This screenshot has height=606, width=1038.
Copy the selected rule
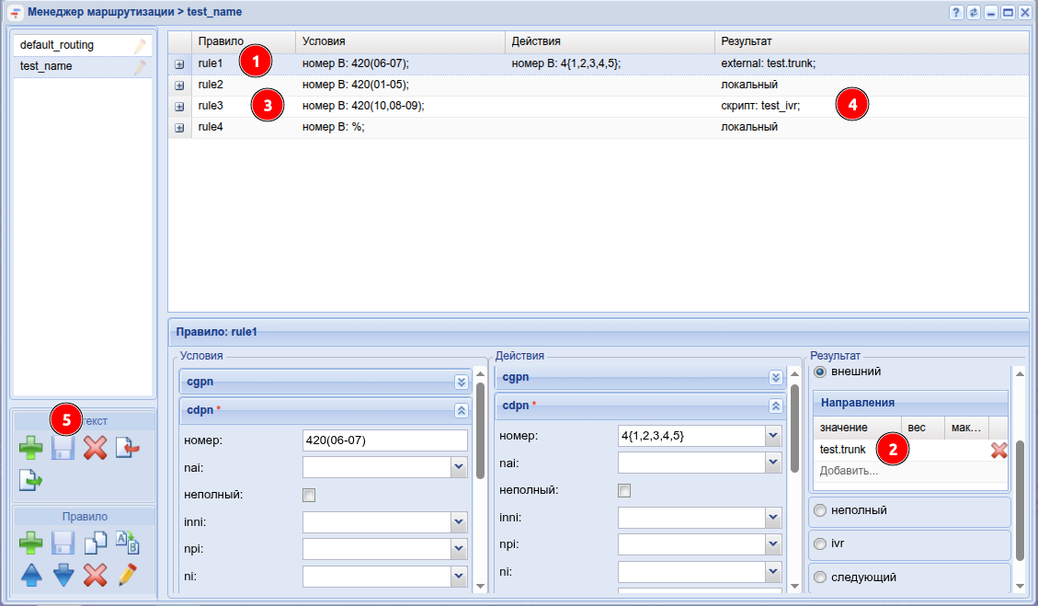(95, 543)
